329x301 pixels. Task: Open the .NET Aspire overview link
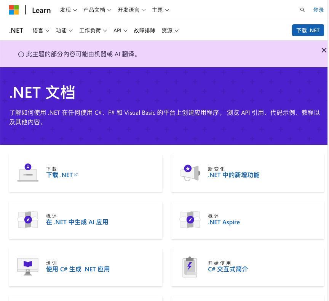(x=224, y=222)
